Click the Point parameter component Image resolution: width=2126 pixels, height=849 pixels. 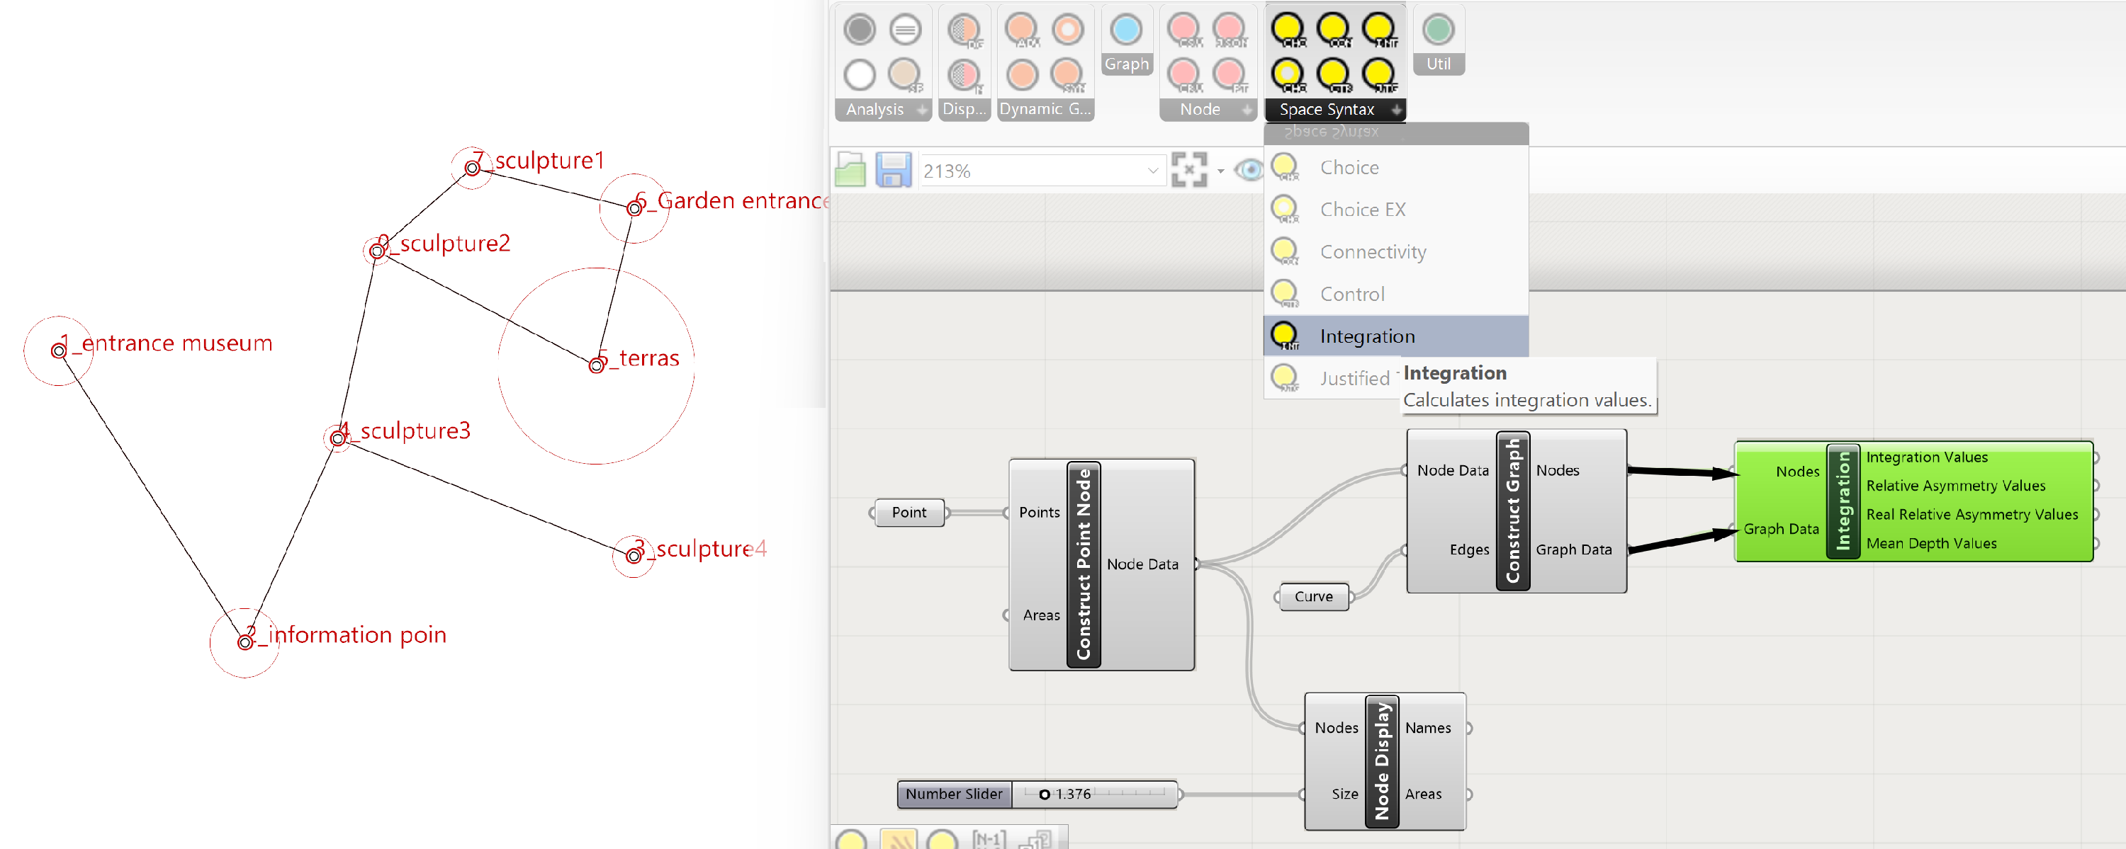pos(909,512)
